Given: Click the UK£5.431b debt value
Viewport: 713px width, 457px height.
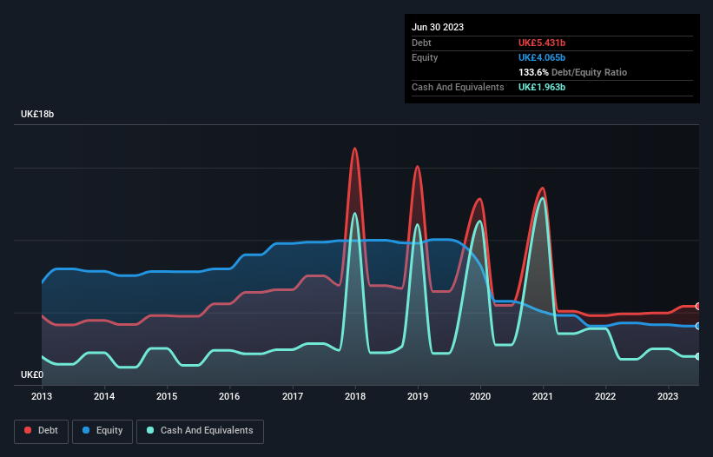Looking at the screenshot, I should coord(542,43).
